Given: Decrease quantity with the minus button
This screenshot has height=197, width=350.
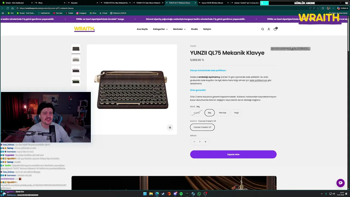Looking at the screenshot, I should pos(194,142).
